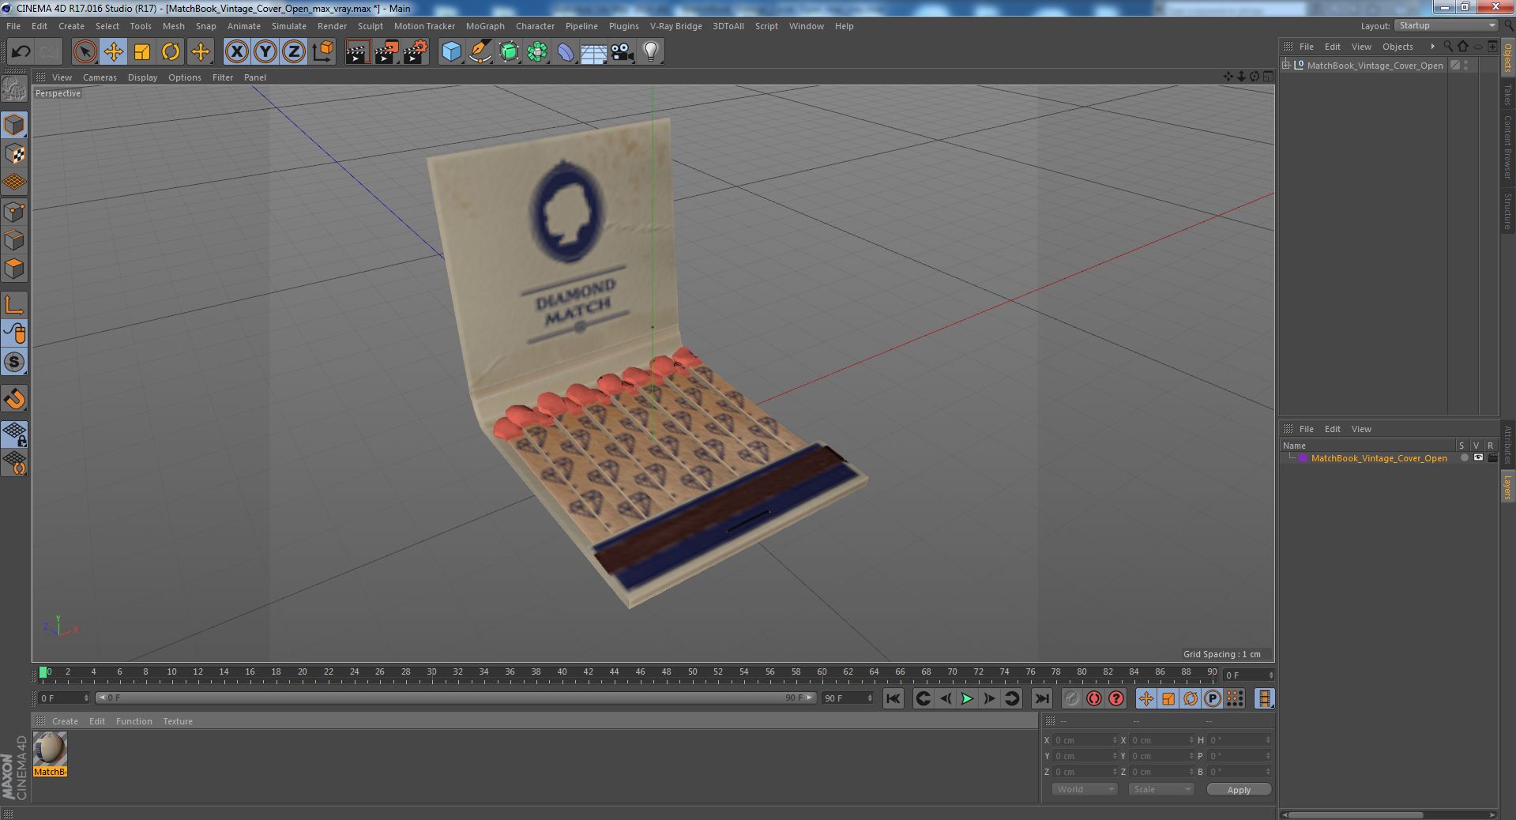The width and height of the screenshot is (1516, 820).
Task: Add a Cube primitive object
Action: click(x=451, y=52)
